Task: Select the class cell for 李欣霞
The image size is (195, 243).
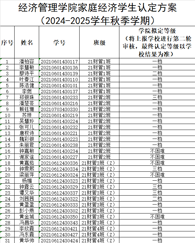Action: (x=99, y=229)
